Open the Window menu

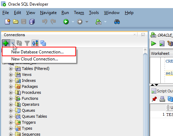point(112,13)
